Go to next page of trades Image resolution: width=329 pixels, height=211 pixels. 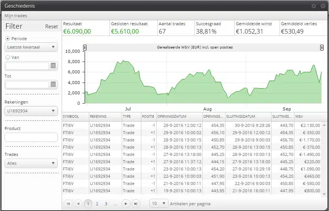point(126,204)
